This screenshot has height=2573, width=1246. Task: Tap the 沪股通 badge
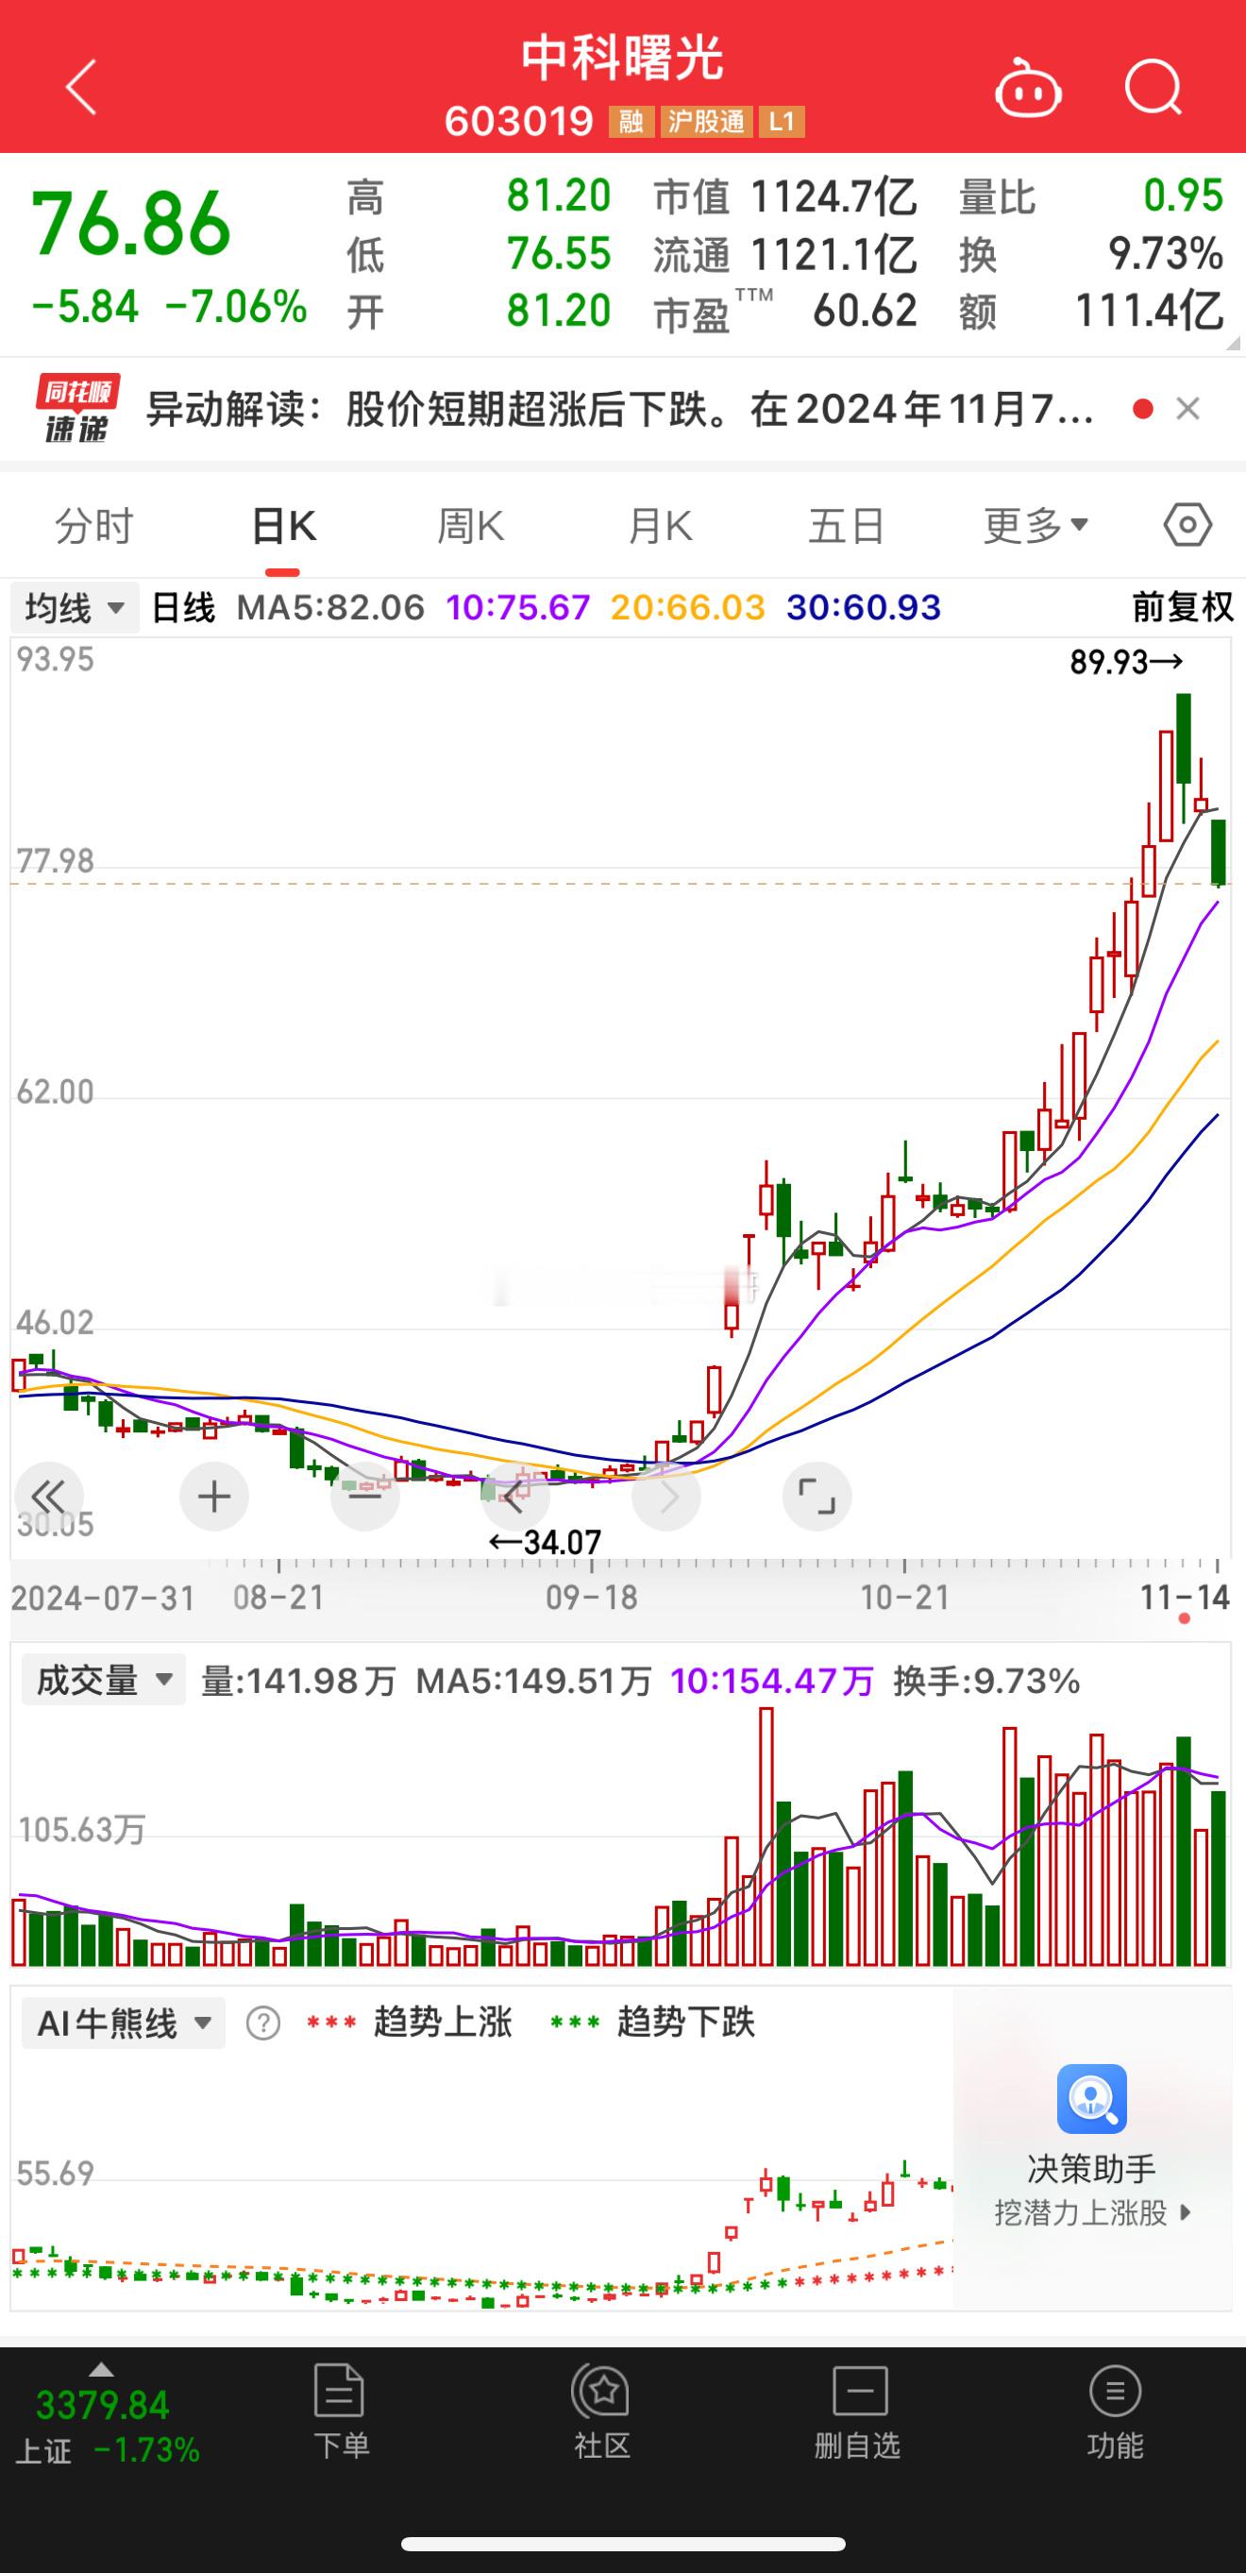[x=707, y=122]
